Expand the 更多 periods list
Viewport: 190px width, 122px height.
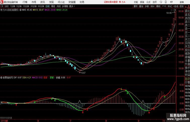pos(72,6)
